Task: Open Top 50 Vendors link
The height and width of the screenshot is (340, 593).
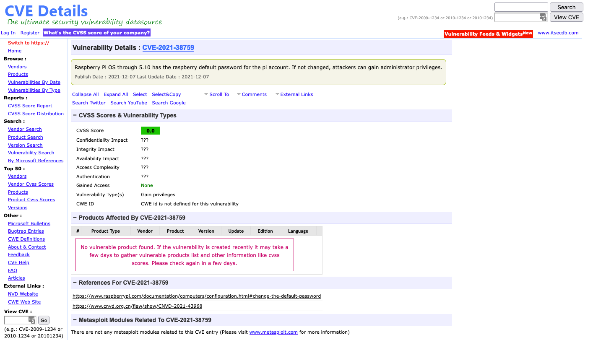Action: [x=17, y=176]
